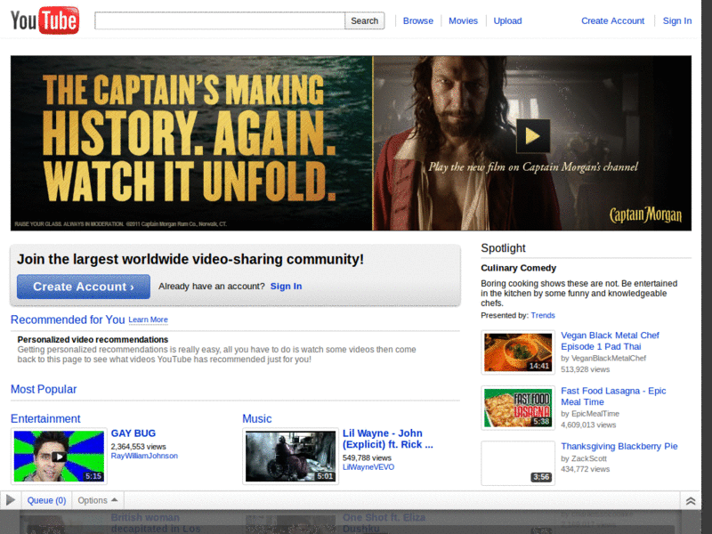This screenshot has height=534, width=712.
Task: Open the Upload page
Action: [x=507, y=20]
